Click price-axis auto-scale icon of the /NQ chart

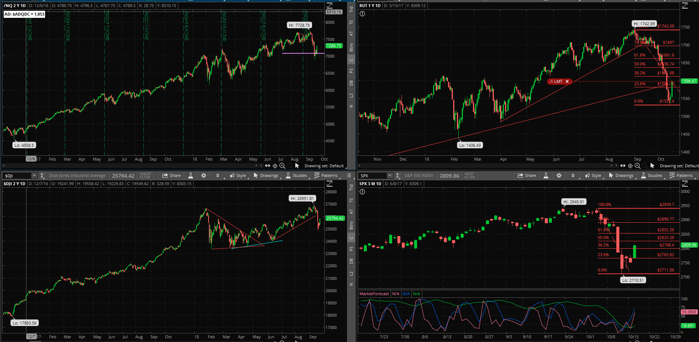tap(330, 6)
